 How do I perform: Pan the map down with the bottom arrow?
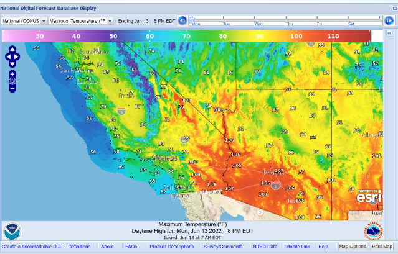[x=12, y=64]
